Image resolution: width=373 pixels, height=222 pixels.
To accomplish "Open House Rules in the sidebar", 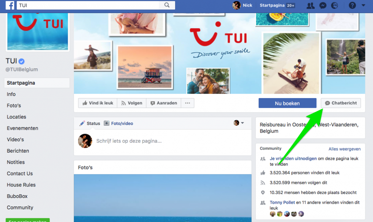I will tap(21, 185).
